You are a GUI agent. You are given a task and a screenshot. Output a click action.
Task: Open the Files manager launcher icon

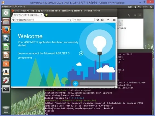pos(6,22)
